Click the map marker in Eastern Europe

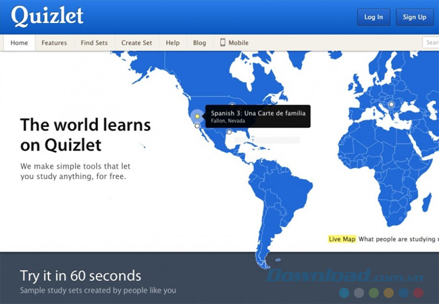coord(392,105)
